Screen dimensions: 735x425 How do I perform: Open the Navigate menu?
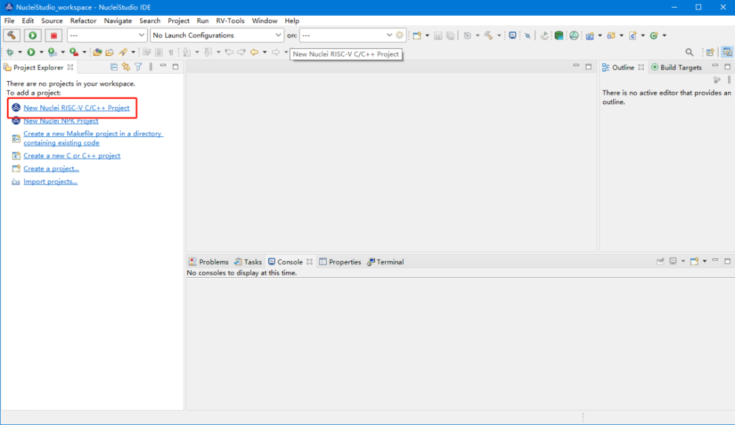coord(118,20)
